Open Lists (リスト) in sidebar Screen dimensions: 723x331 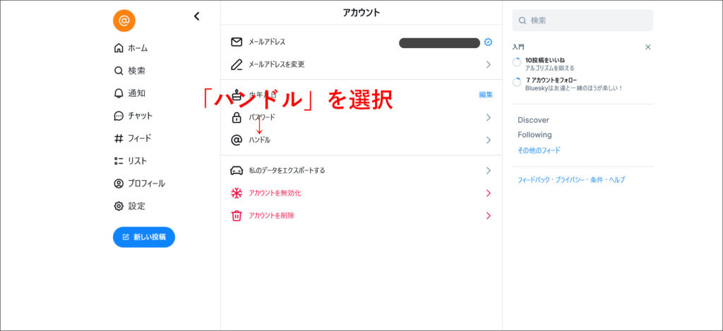pos(131,161)
